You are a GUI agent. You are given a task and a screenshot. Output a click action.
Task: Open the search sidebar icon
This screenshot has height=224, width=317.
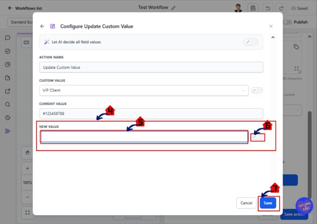point(7,104)
